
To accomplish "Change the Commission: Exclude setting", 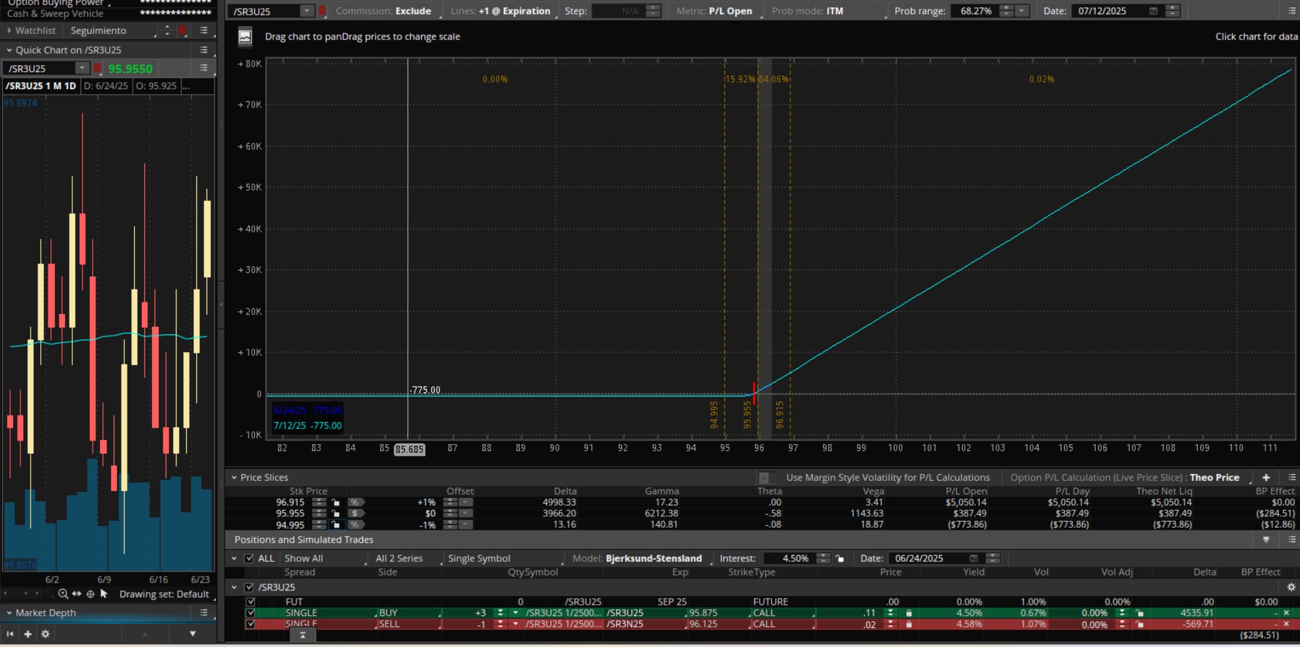I will click(x=384, y=11).
